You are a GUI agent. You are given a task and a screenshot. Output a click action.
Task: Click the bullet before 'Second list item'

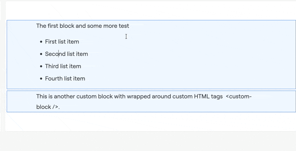click(x=41, y=54)
